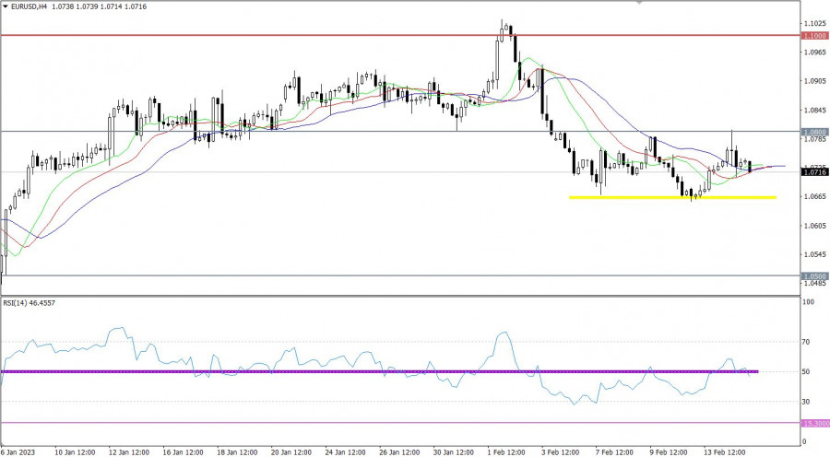This screenshot has height=457, width=830.
Task: Select the red 1.1000 price level label
Action: coord(813,35)
